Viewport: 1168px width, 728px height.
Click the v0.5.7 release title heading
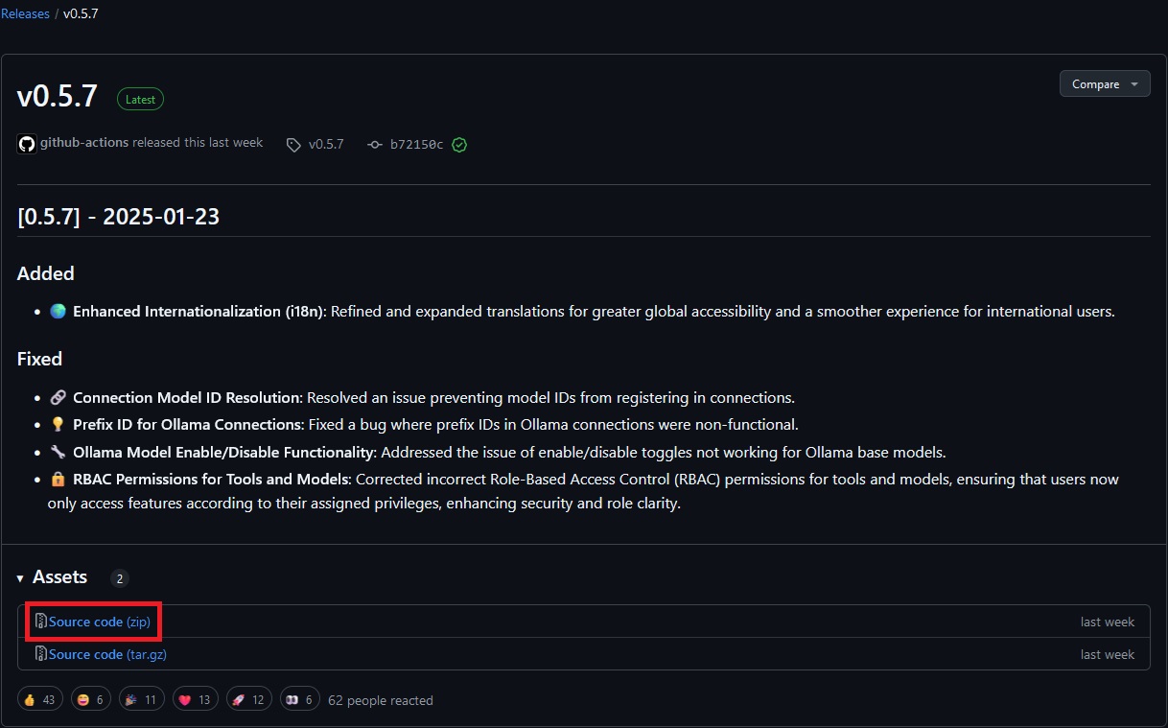click(58, 97)
